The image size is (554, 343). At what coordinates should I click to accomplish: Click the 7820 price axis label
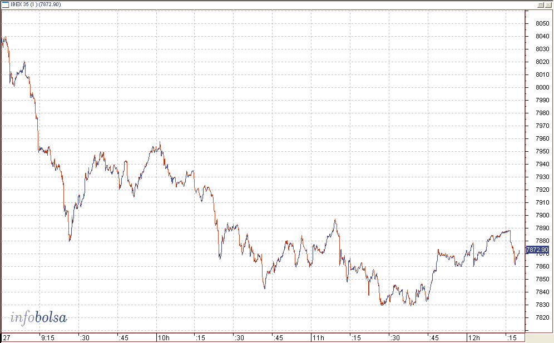coord(542,317)
